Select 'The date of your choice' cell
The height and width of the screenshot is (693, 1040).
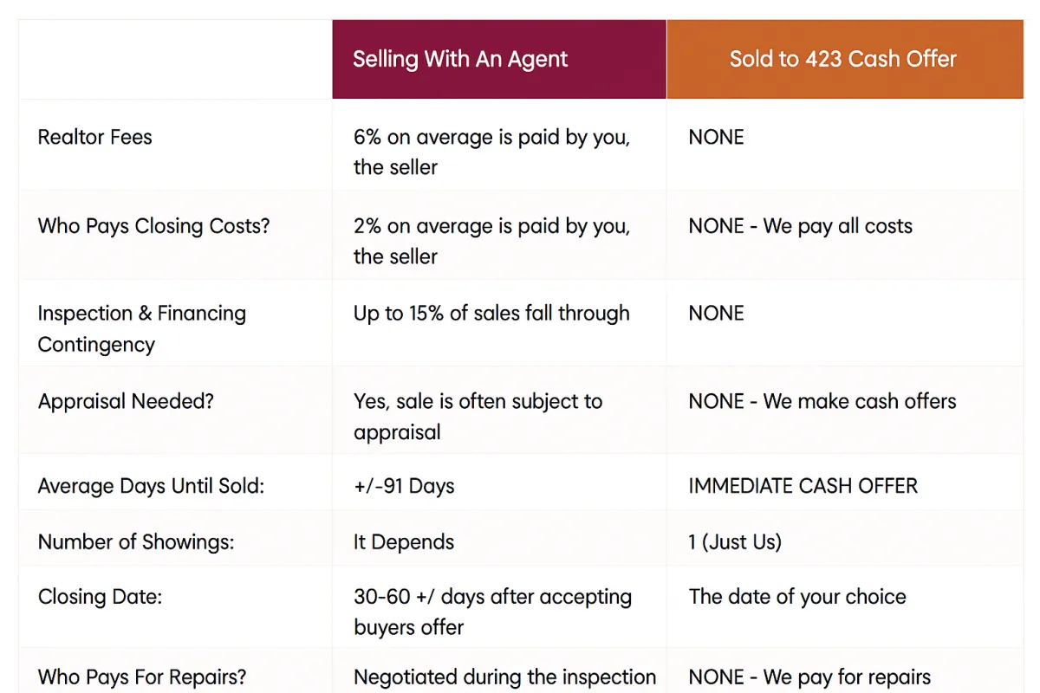pos(797,597)
